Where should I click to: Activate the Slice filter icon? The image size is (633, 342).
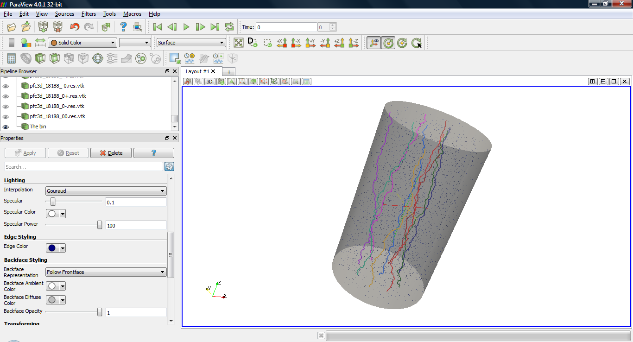tap(54, 58)
